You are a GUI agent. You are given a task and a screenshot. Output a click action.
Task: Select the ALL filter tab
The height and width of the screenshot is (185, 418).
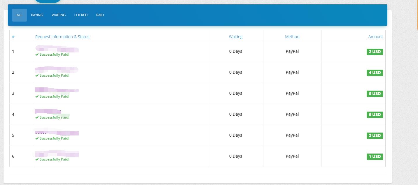tap(19, 15)
